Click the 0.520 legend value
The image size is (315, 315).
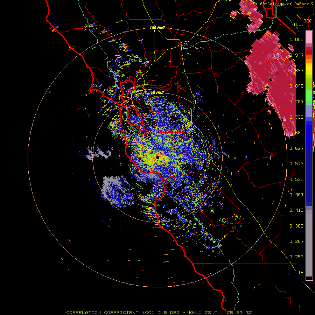[296, 180]
